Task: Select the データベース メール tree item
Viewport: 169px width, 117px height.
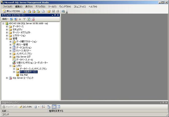Action: (25, 60)
